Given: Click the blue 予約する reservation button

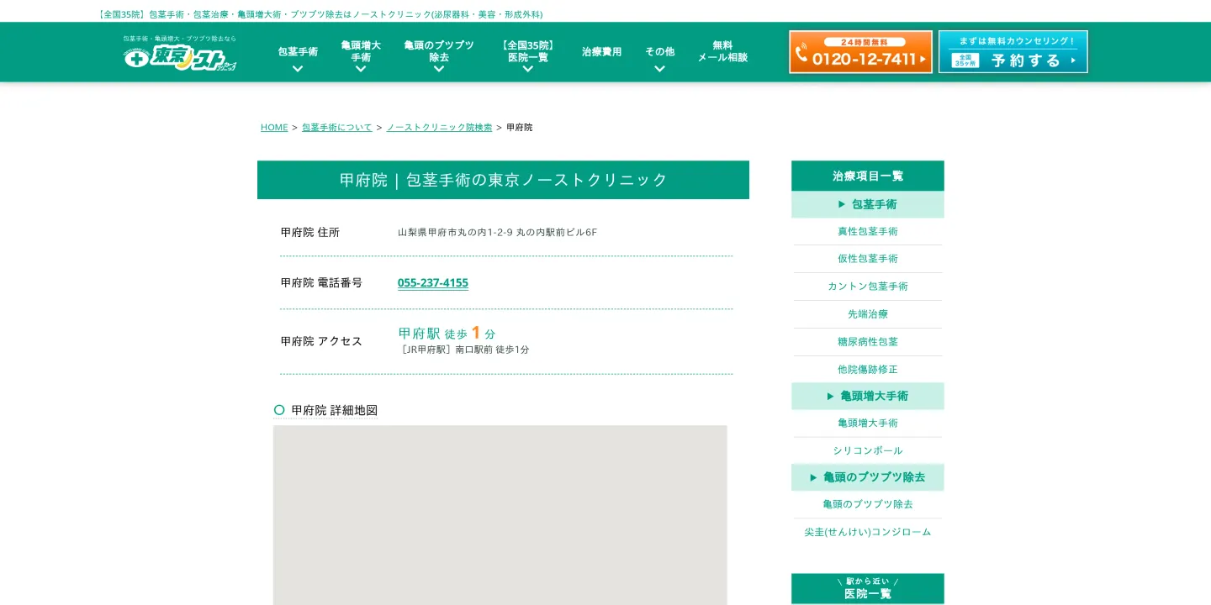Looking at the screenshot, I should [x=1013, y=52].
